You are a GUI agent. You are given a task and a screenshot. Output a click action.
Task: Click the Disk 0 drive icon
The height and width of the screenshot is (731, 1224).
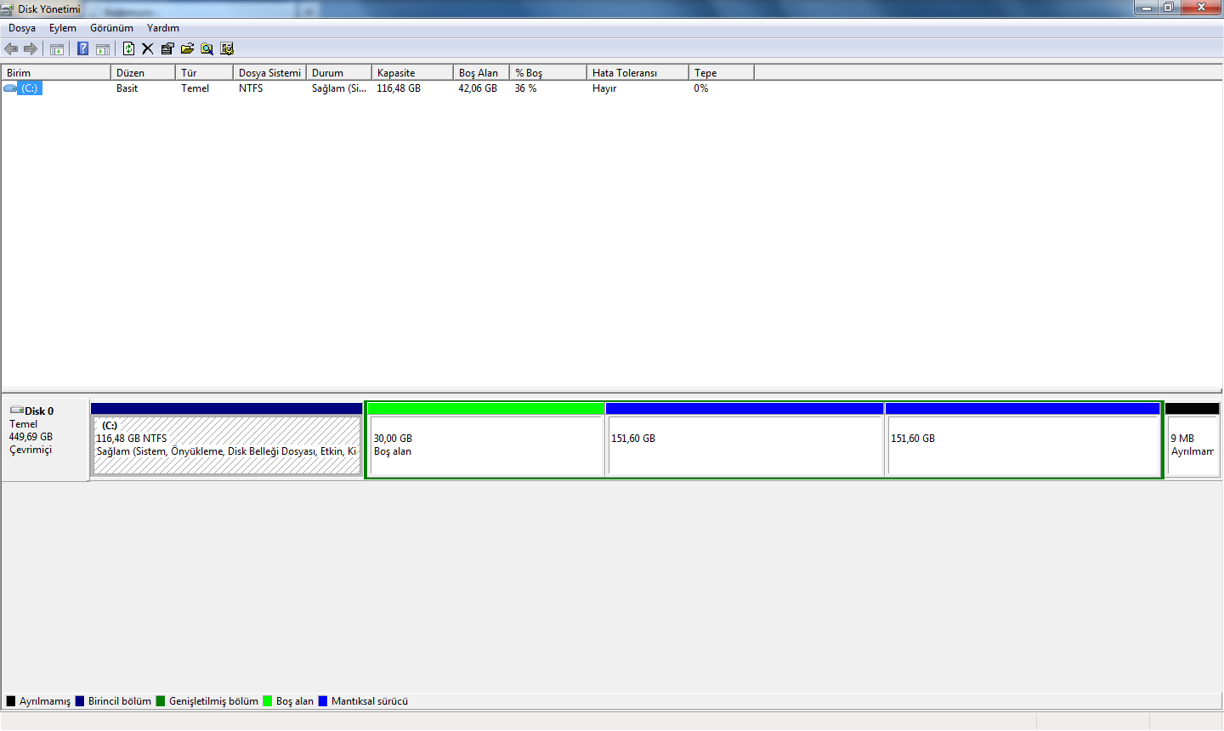click(x=17, y=411)
